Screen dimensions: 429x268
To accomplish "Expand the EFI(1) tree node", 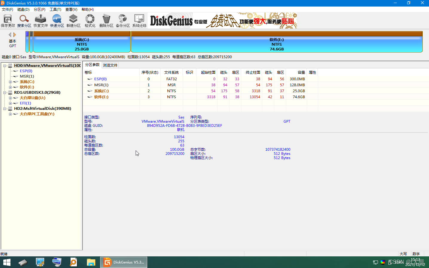I will tap(10, 103).
